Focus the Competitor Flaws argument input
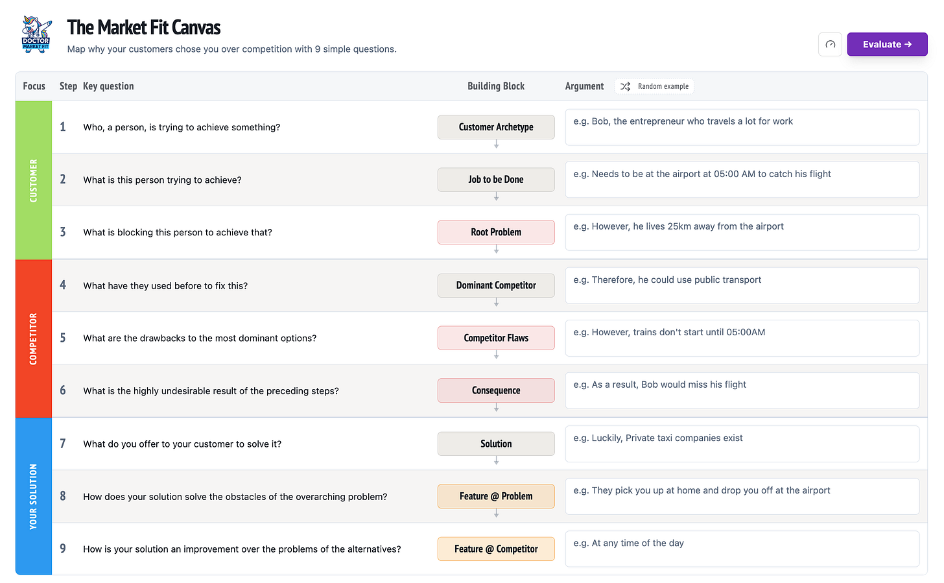This screenshot has height=583, width=944. coord(742,338)
